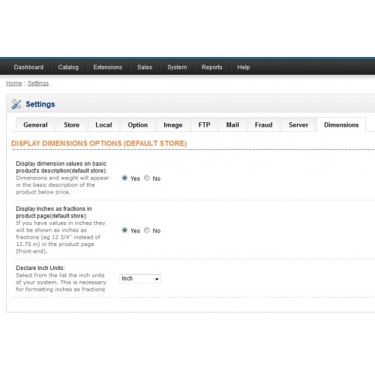Open the Extensions menu
This screenshot has height=375, width=375.
[108, 67]
